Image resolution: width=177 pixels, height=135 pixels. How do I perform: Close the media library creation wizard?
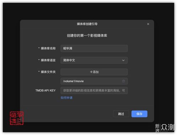click(x=148, y=24)
